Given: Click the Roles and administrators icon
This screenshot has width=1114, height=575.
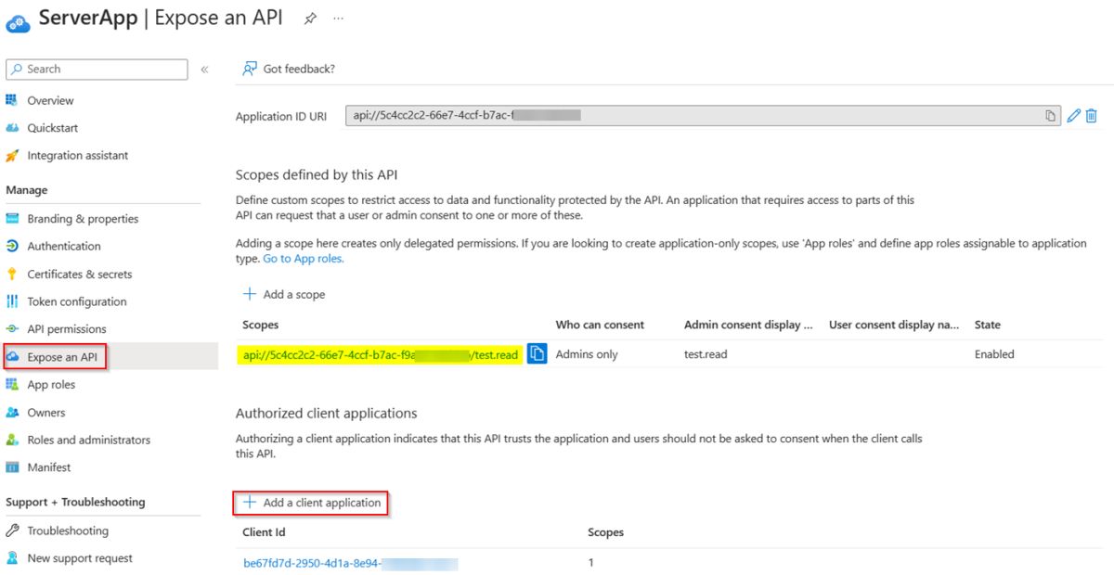Looking at the screenshot, I should pos(12,440).
